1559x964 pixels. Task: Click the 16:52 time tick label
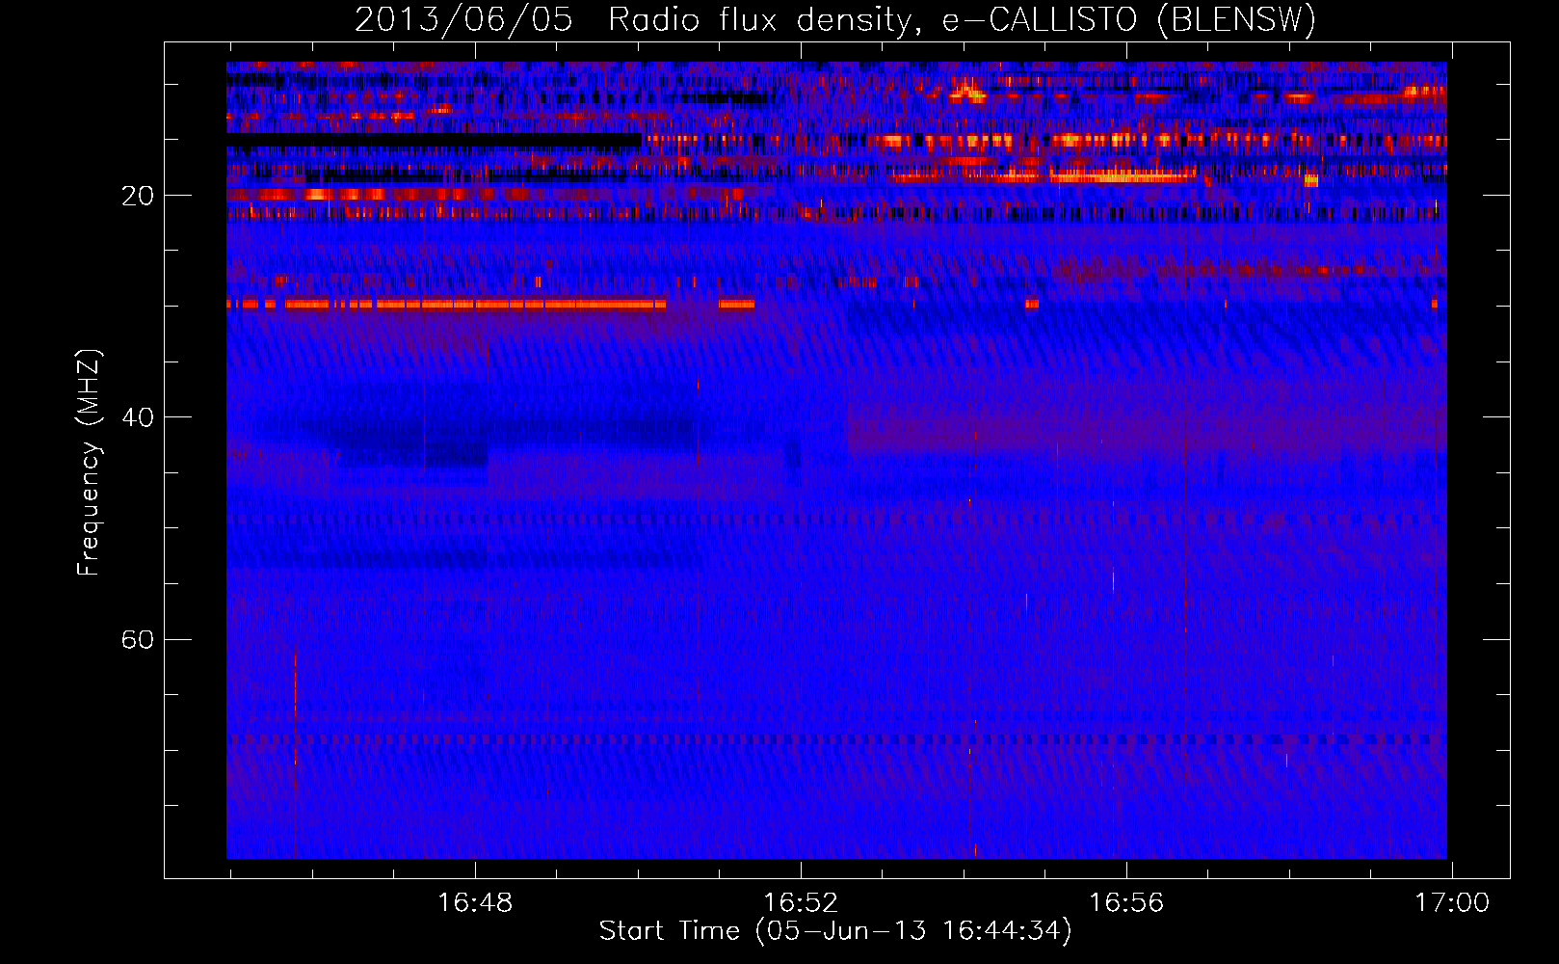[x=801, y=902]
